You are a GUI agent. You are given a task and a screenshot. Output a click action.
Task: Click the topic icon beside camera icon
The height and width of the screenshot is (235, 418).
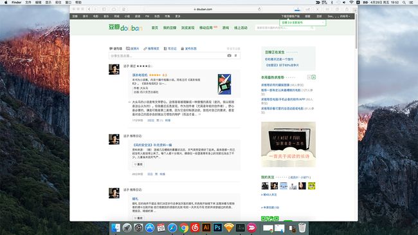235,55
